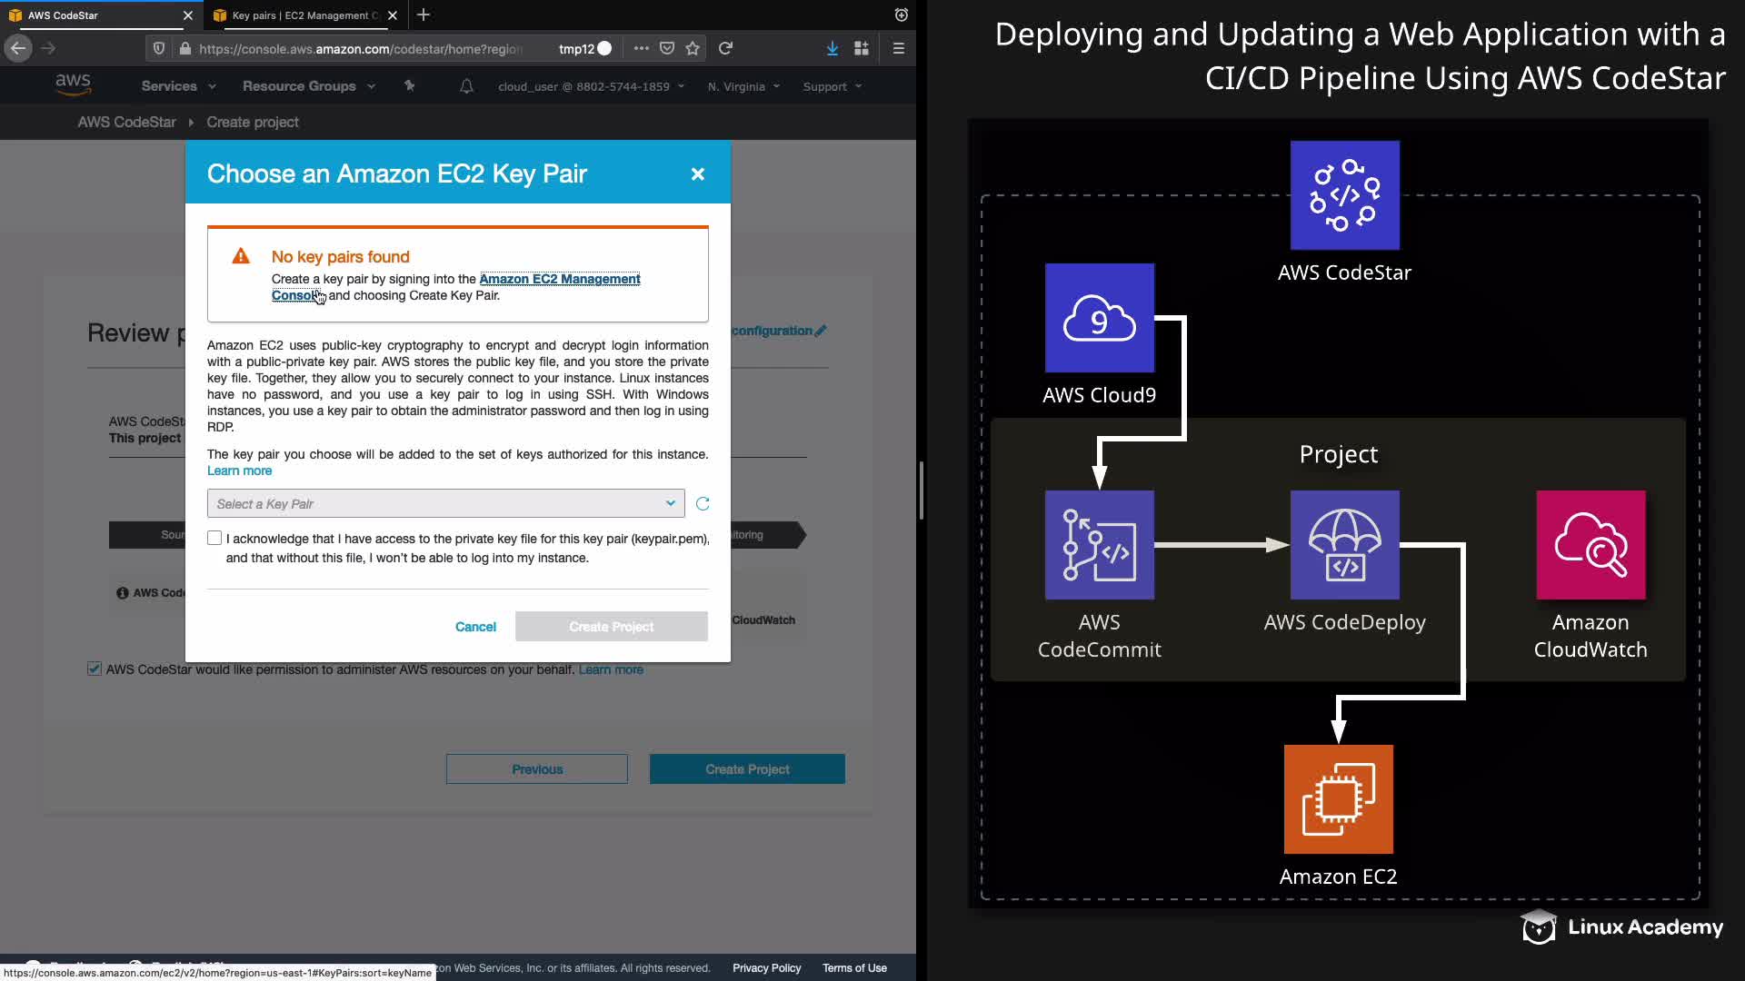Check the private key acknowledgement checkbox

pyautogui.click(x=214, y=538)
